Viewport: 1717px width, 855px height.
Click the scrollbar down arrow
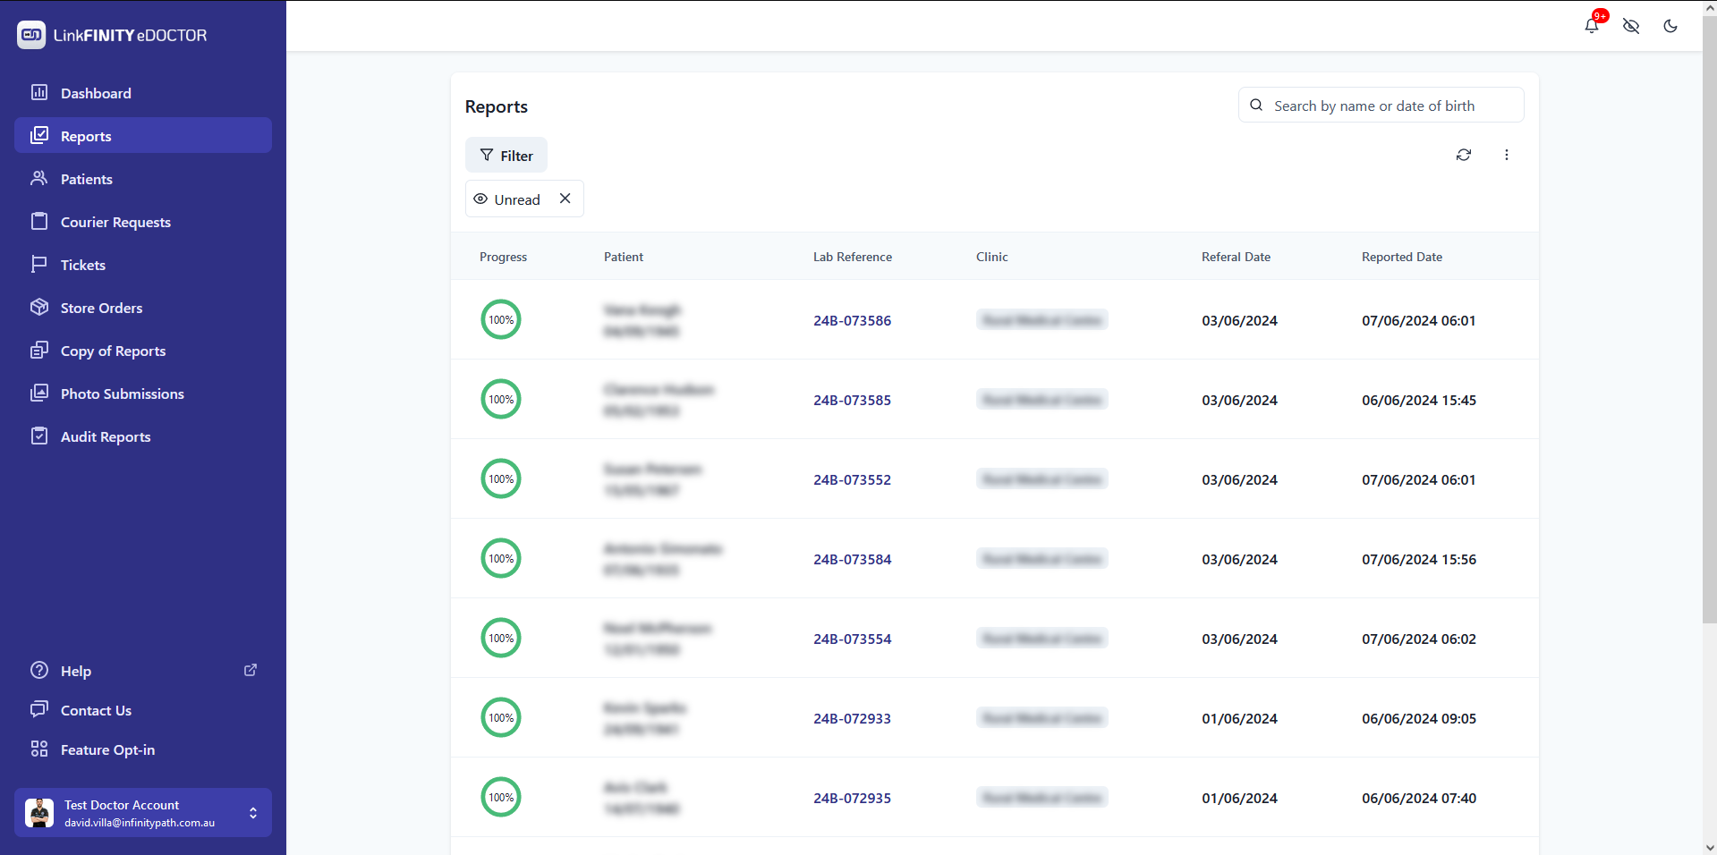[1709, 847]
